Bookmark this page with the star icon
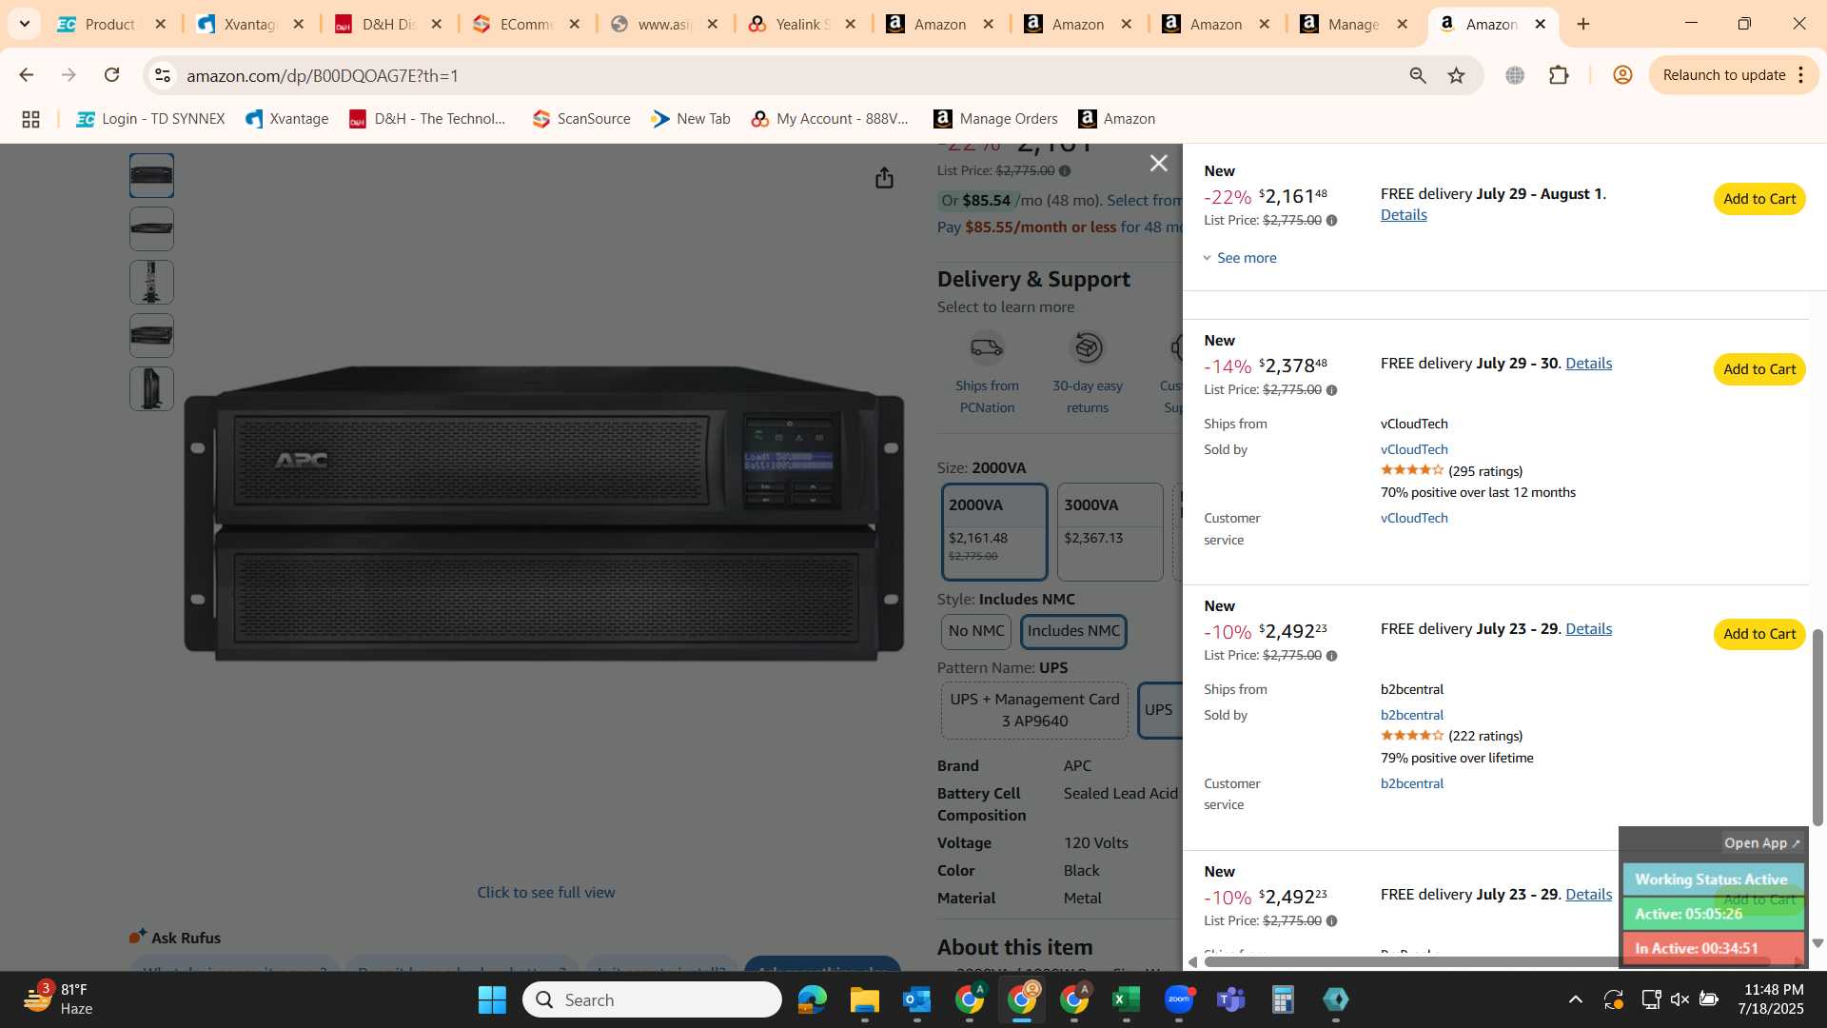 click(x=1456, y=75)
